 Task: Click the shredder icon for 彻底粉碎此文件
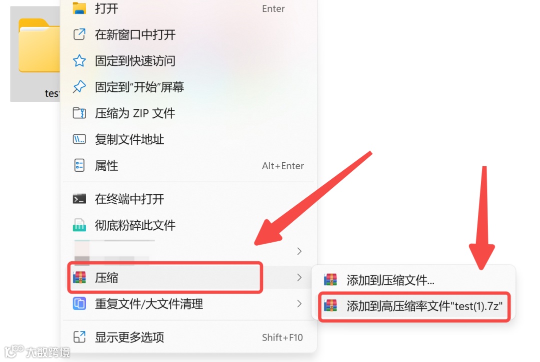[x=79, y=225]
